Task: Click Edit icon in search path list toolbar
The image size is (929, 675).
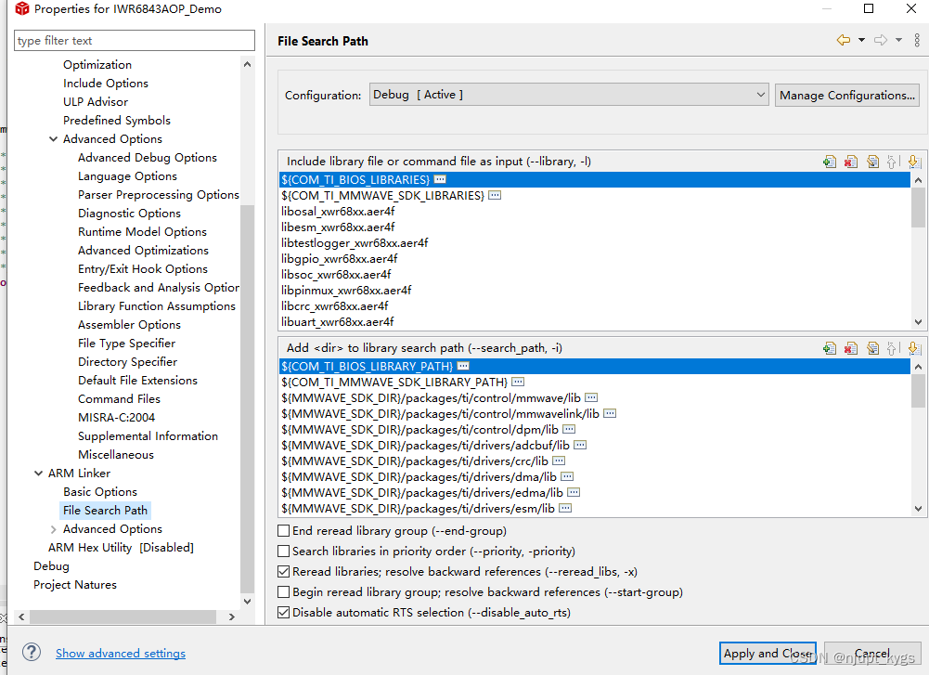Action: pyautogui.click(x=872, y=348)
